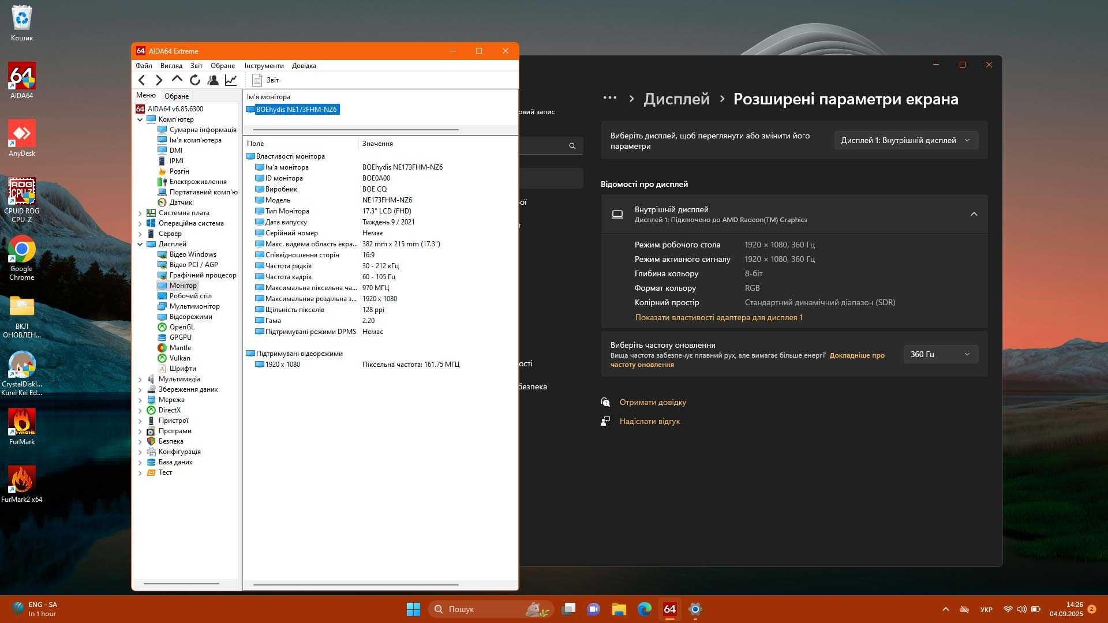1108x623 pixels.
Task: Show hidden tray icons chevron
Action: click(x=945, y=609)
